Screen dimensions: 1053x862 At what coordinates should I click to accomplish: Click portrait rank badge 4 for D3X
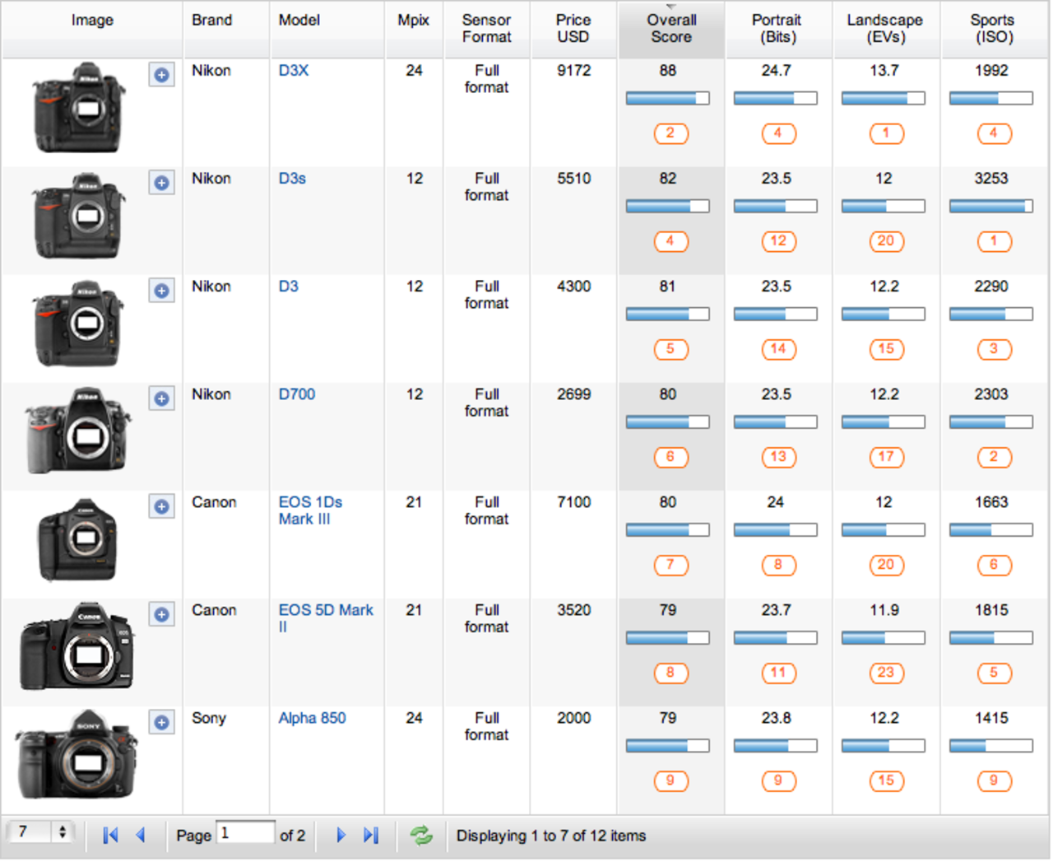[x=778, y=133]
